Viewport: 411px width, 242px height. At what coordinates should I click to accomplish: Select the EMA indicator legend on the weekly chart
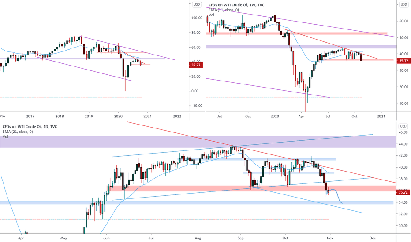(x=224, y=10)
